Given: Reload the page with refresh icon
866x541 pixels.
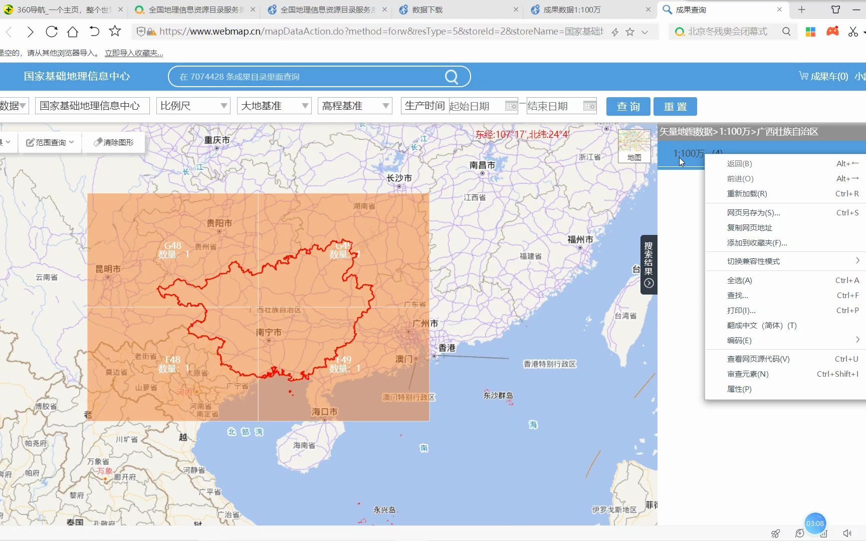Looking at the screenshot, I should pos(51,32).
